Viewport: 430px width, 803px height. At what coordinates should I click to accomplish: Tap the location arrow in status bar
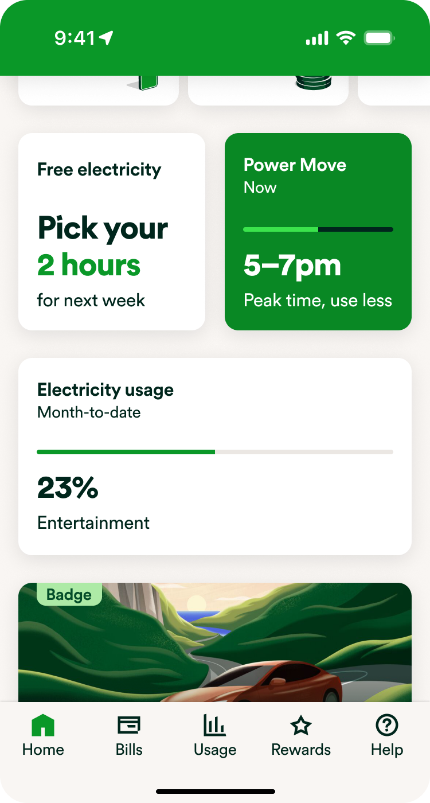pos(106,38)
